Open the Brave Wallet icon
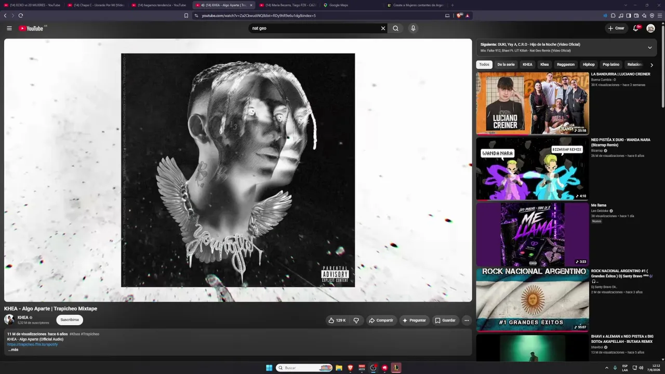This screenshot has width=665, height=374. [x=636, y=16]
